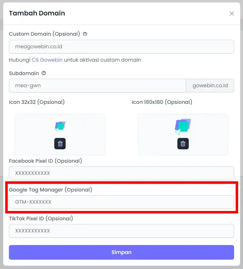Focus the TikTok Pixel ID field
This screenshot has width=243, height=269.
tap(122, 231)
